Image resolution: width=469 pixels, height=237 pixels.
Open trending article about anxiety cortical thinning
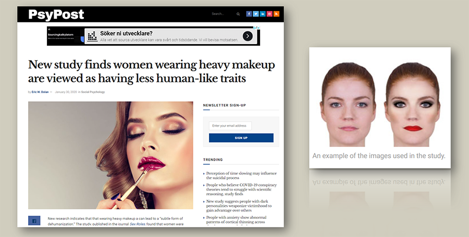236,220
